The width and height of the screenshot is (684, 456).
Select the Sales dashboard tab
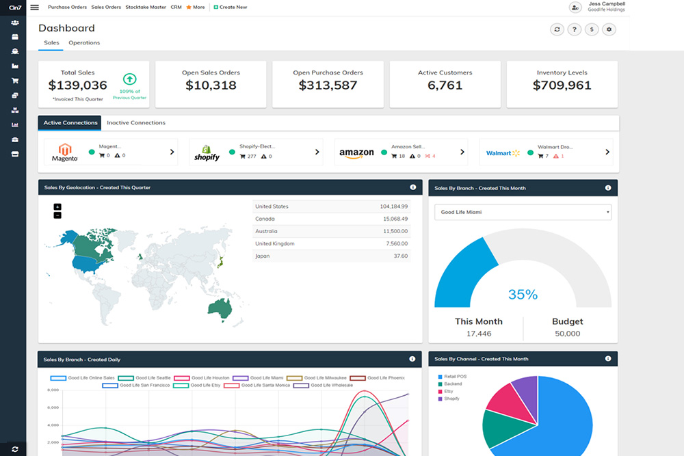tap(51, 42)
